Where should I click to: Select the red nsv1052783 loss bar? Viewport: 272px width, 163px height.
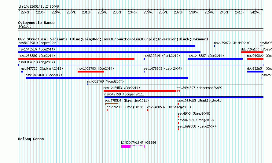(91, 72)
